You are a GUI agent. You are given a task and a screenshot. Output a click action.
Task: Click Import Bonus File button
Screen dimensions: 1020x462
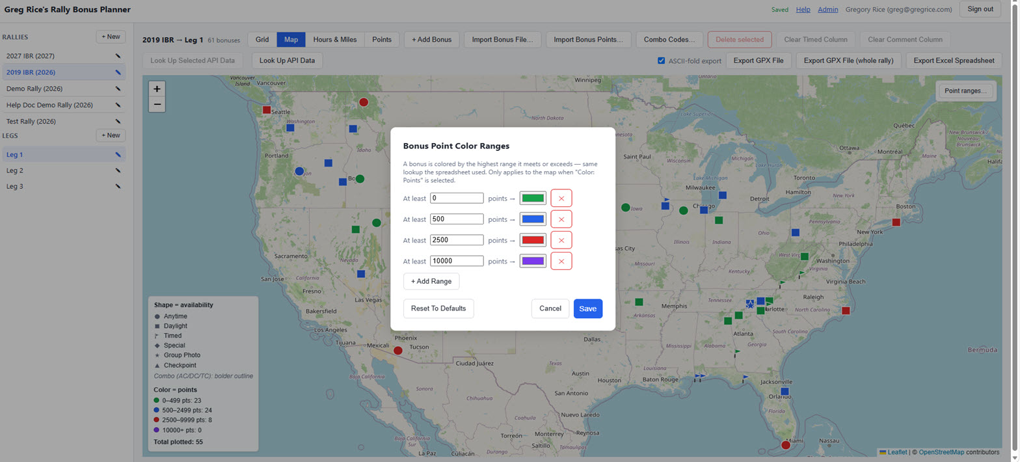click(x=503, y=40)
